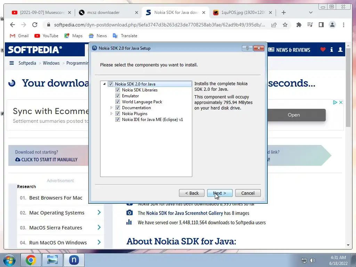Click Softpedia info icon
The height and width of the screenshot is (267, 356).
[331, 49]
